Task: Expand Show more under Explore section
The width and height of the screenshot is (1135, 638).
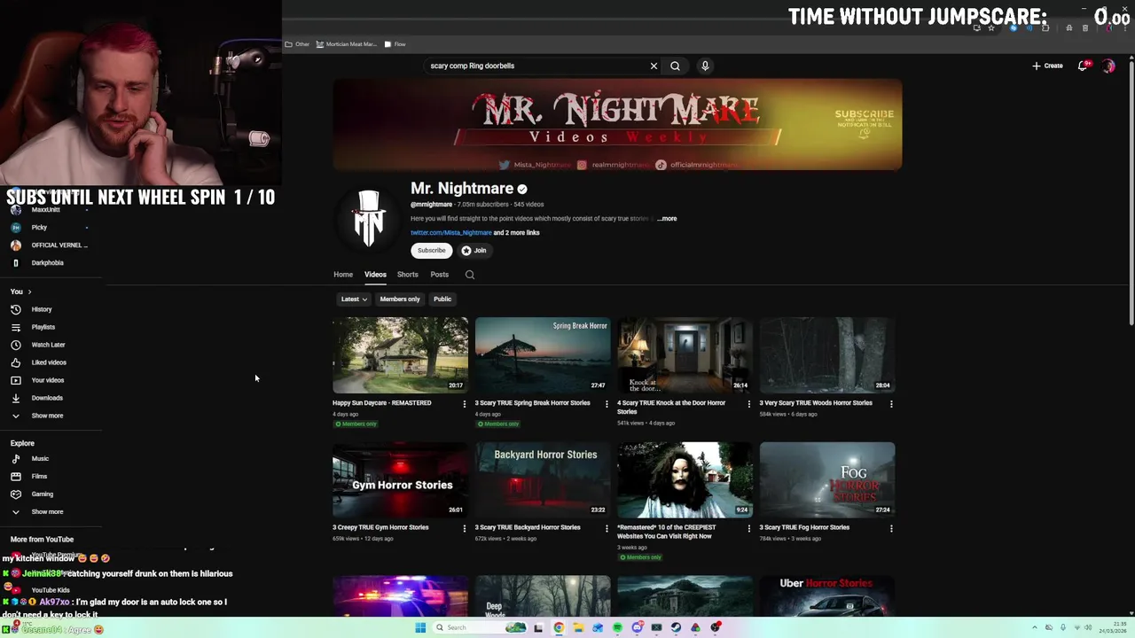Action: pyautogui.click(x=47, y=512)
